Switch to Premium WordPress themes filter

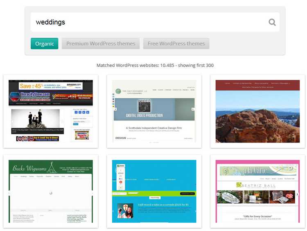(101, 43)
